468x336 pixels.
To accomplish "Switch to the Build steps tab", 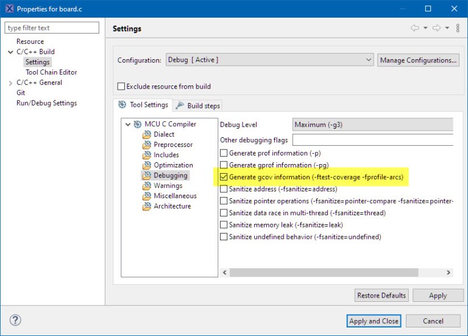I will [197, 105].
